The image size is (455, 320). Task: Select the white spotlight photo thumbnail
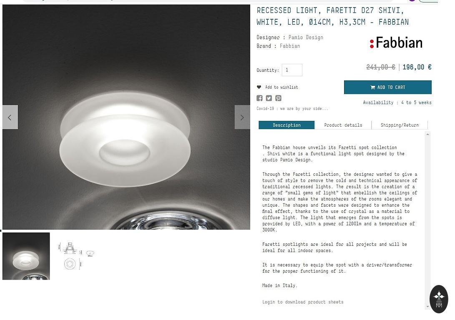(26, 256)
